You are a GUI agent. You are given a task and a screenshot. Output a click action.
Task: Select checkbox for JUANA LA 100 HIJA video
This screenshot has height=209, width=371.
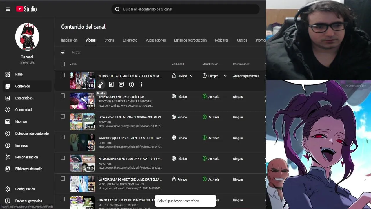pyautogui.click(x=63, y=199)
